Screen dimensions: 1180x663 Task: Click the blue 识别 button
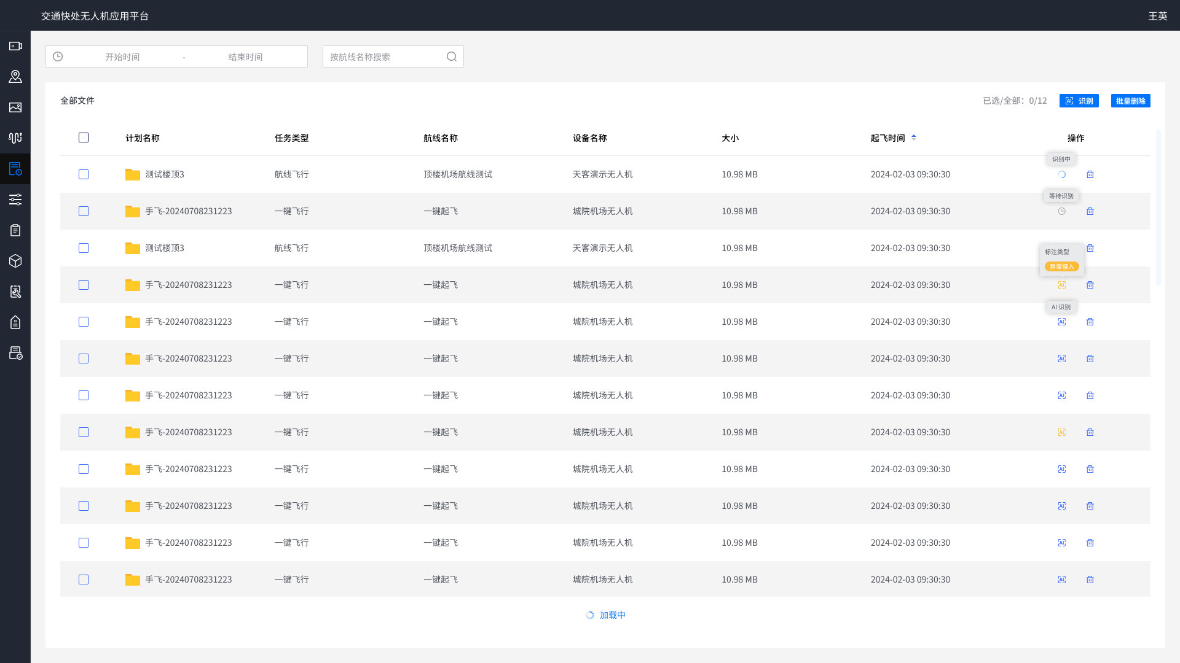click(1079, 101)
